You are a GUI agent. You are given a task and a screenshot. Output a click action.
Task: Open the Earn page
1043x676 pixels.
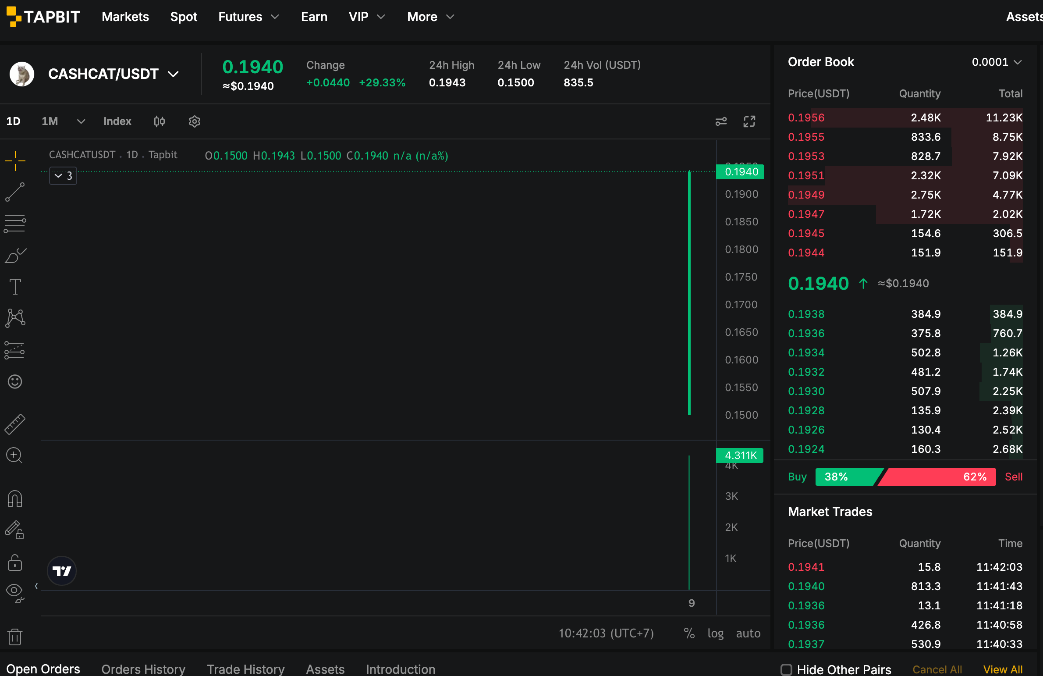(x=314, y=17)
